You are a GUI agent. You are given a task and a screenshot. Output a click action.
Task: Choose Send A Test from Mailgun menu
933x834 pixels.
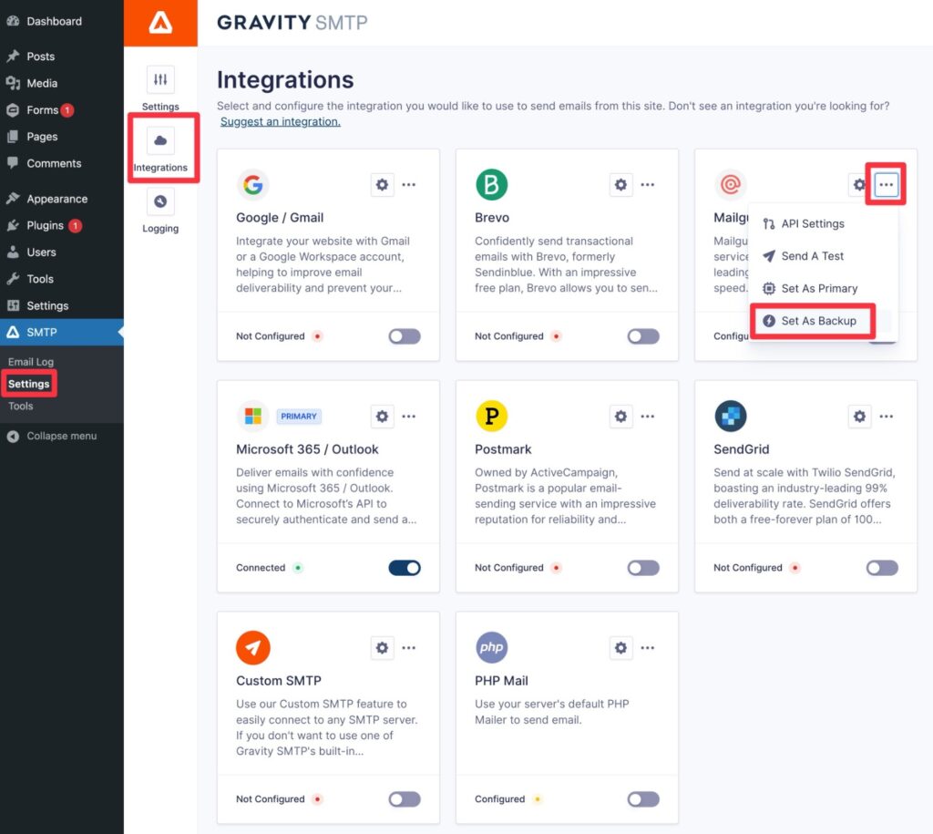[x=812, y=256]
